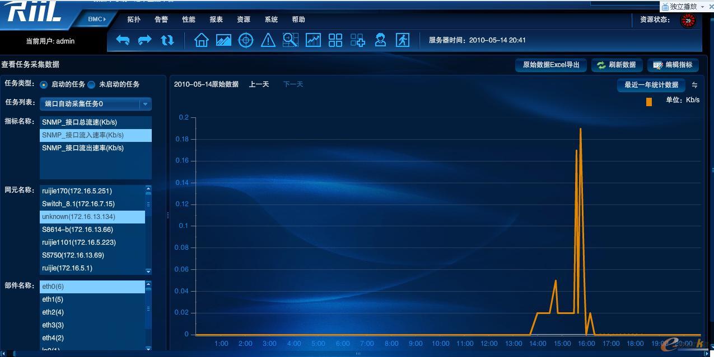Click the refresh arrows icon in toolbar
Image resolution: width=714 pixels, height=357 pixels.
(x=167, y=40)
